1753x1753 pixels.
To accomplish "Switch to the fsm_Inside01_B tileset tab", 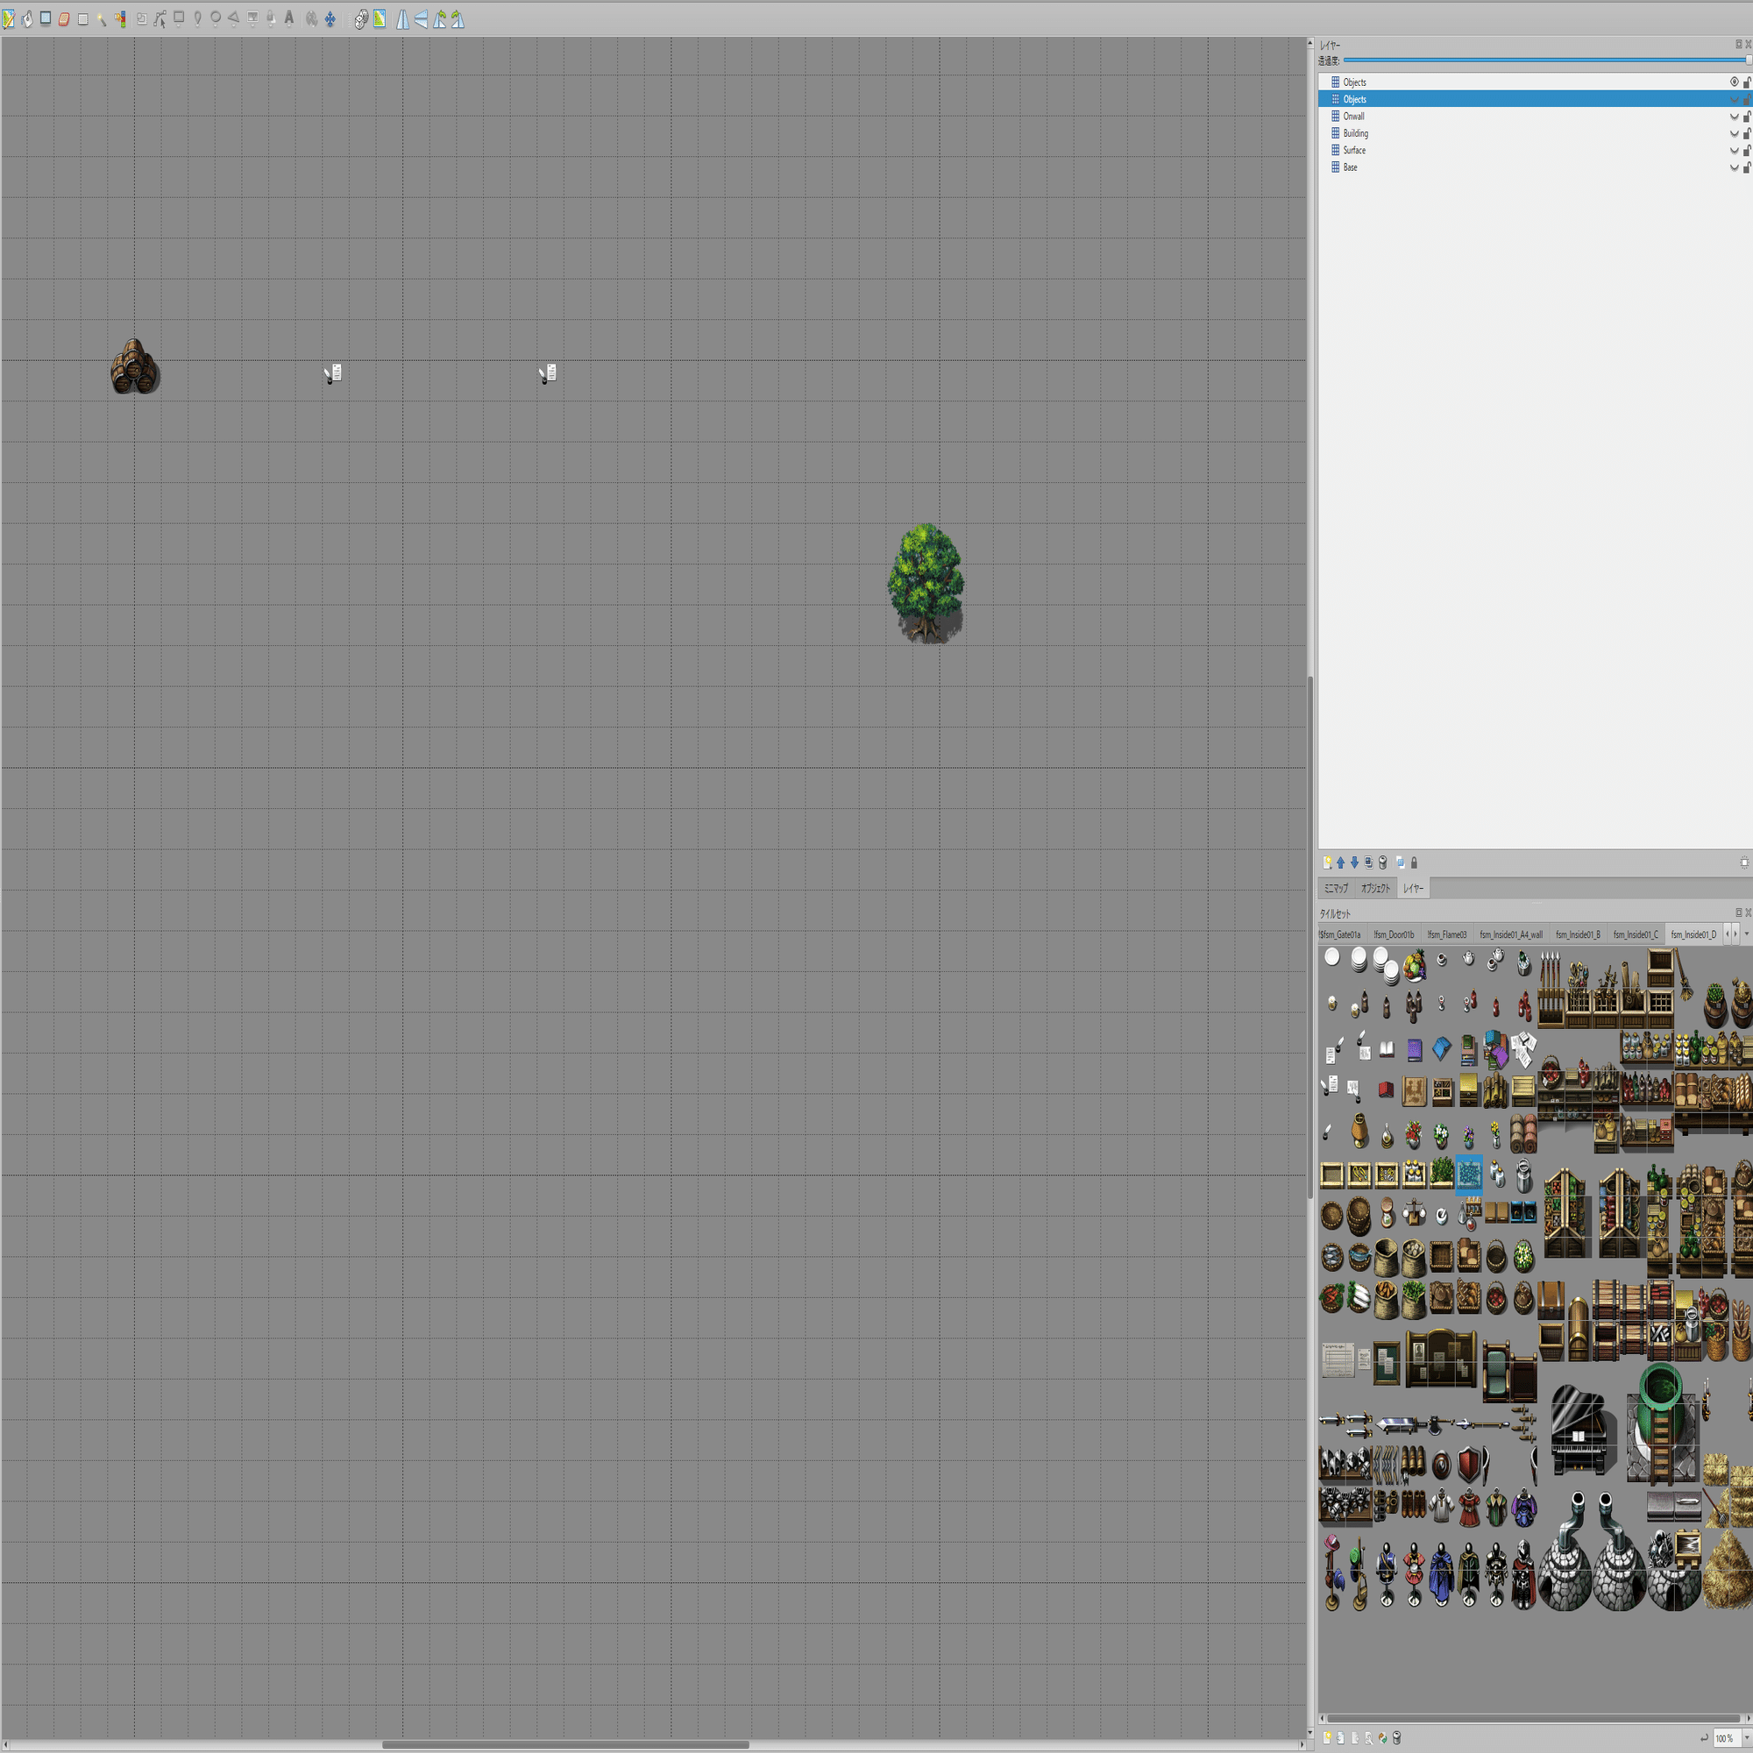I will (x=1577, y=934).
